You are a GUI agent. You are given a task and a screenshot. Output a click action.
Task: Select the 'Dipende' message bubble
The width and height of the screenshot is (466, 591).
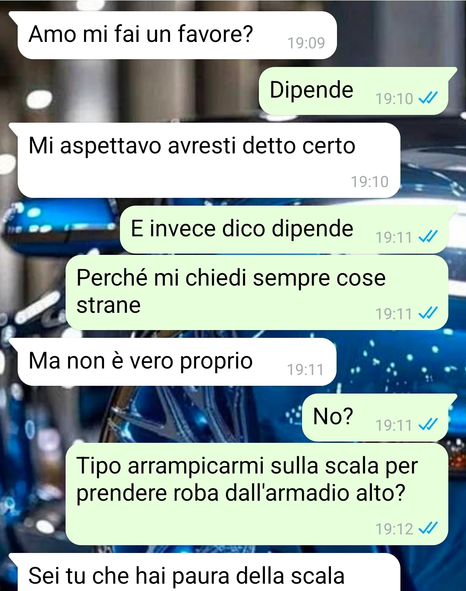353,91
